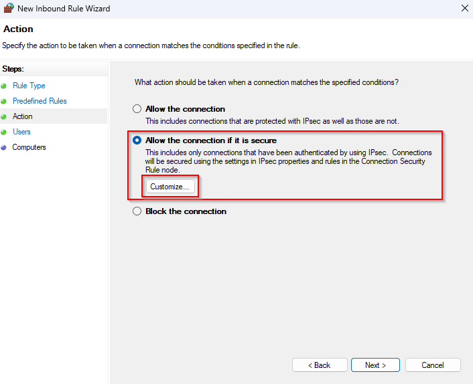The width and height of the screenshot is (473, 384).
Task: Open the Computers step in the sidebar
Action: (x=29, y=147)
